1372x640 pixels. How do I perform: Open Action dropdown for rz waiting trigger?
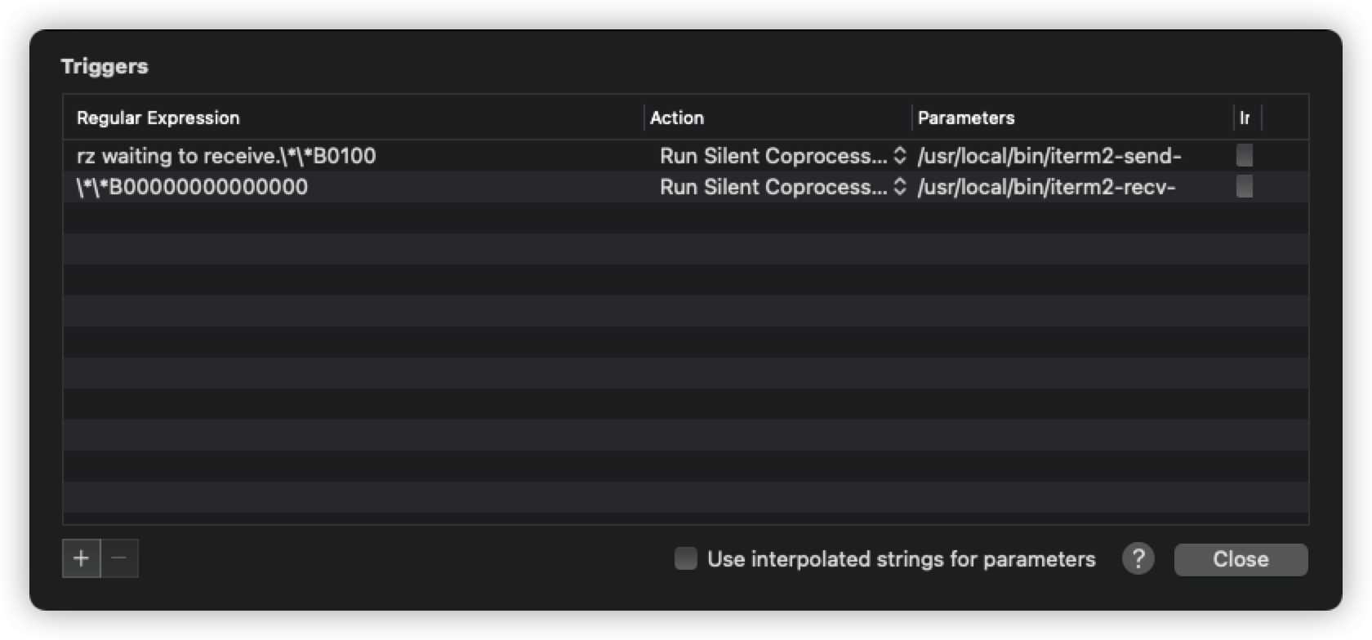[x=782, y=155]
